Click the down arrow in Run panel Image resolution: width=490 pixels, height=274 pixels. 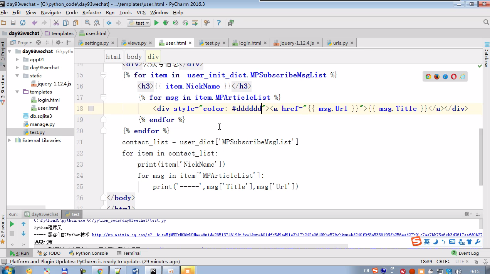(x=23, y=234)
